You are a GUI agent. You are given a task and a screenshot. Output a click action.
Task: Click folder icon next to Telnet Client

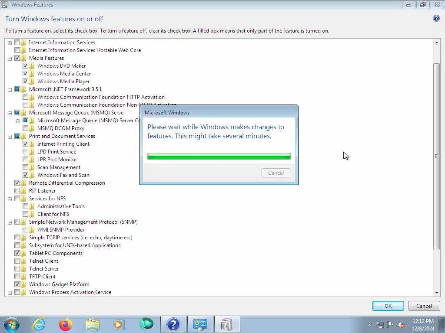tap(23, 261)
